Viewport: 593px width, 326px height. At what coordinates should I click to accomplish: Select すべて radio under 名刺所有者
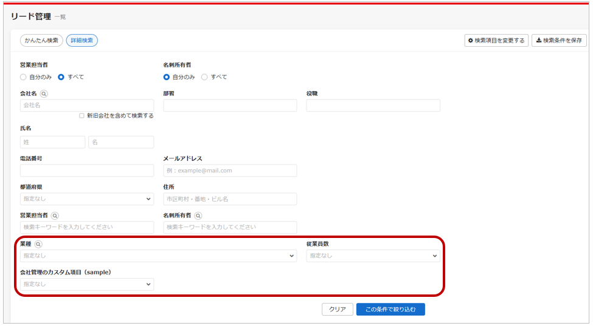(204, 77)
